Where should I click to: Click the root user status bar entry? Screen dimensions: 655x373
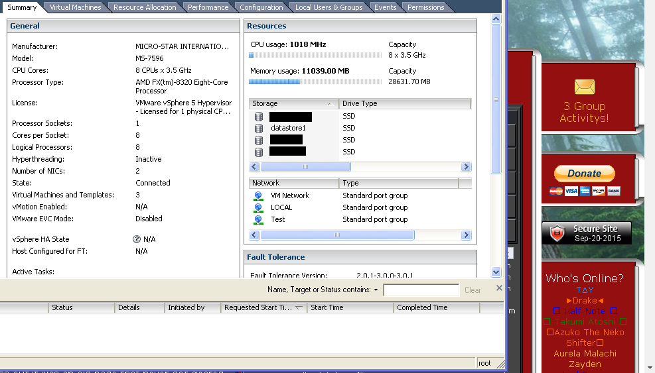click(x=484, y=364)
